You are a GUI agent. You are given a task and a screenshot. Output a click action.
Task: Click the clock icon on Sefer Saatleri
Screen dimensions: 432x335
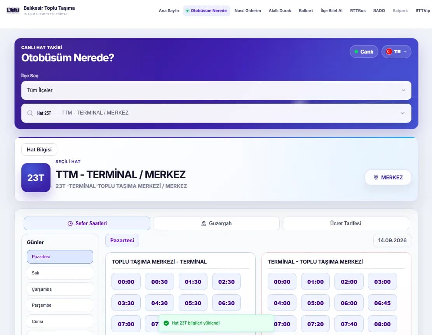tap(70, 224)
